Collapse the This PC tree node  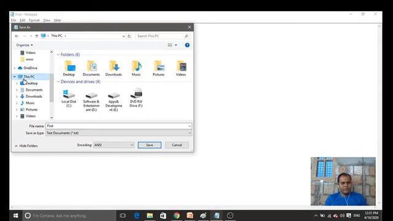[x=15, y=77]
